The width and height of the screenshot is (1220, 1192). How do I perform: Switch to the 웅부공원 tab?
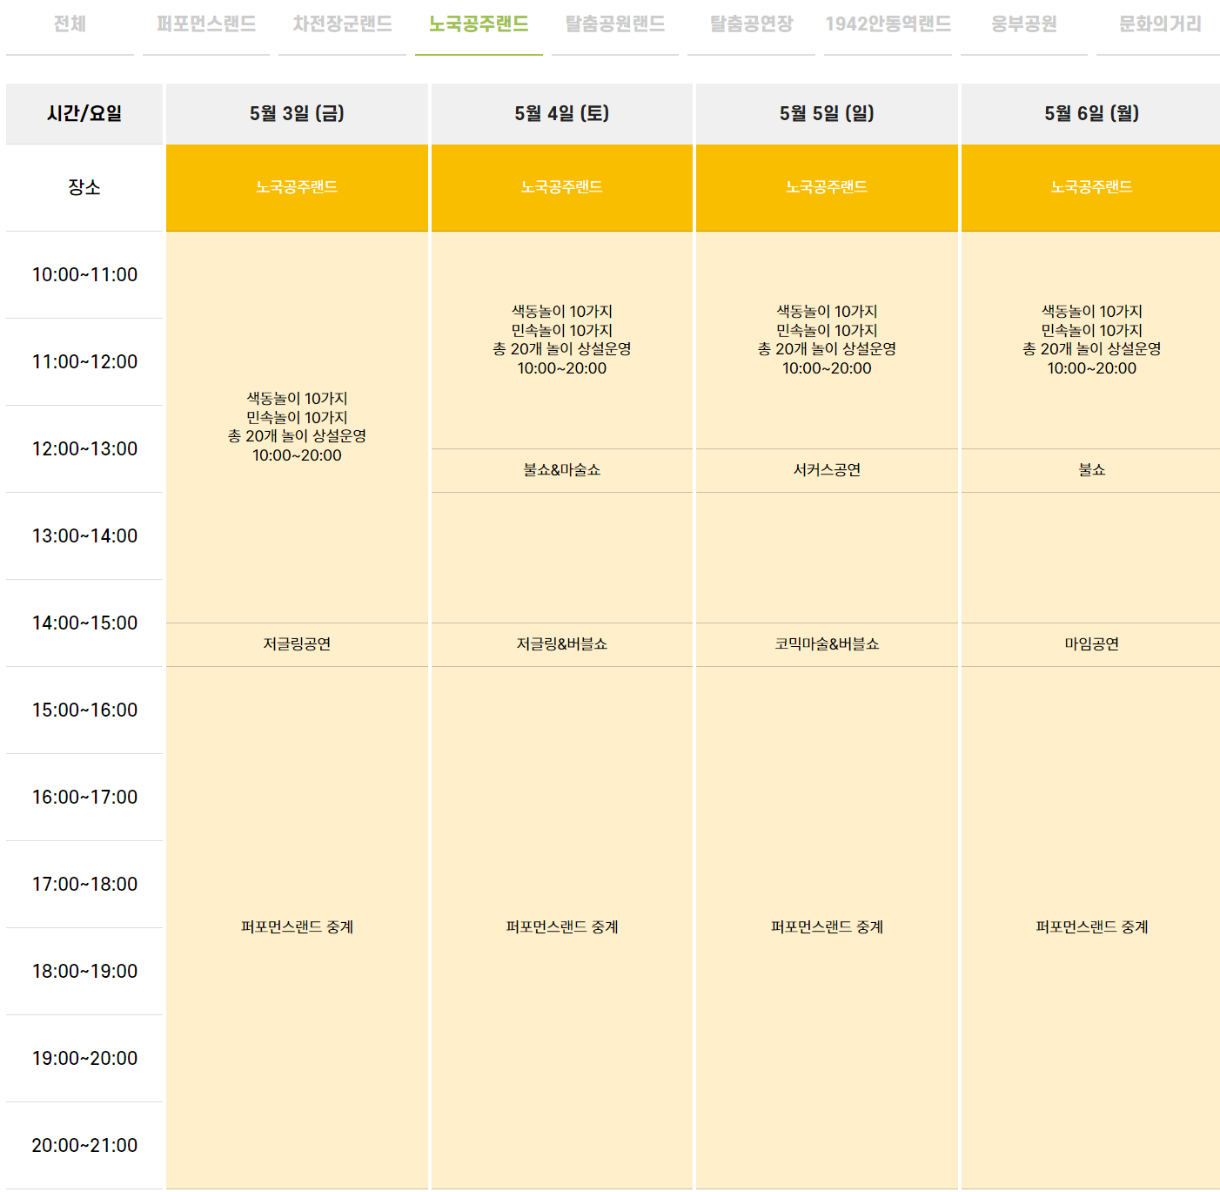click(x=1023, y=24)
